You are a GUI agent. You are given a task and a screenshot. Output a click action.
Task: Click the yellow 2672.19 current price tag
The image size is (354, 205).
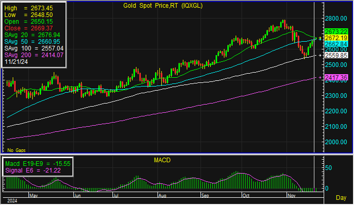click(x=336, y=38)
